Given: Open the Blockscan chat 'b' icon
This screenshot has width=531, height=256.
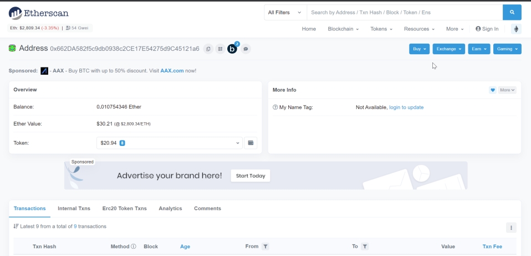Looking at the screenshot, I should [x=232, y=49].
